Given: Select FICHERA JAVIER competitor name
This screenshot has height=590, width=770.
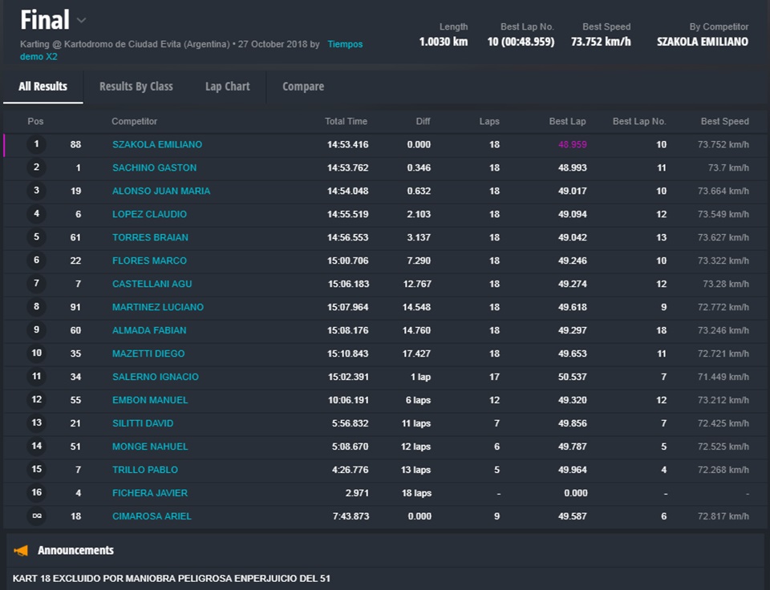Looking at the screenshot, I should [149, 493].
